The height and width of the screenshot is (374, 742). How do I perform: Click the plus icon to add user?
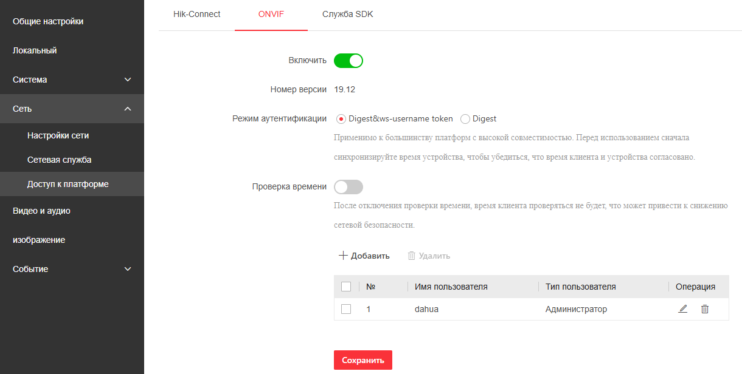343,256
